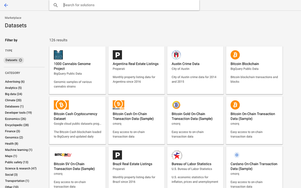Screen dimensions: 301x188
Task: Filter results by Climate category
Action: [x=13, y=100]
